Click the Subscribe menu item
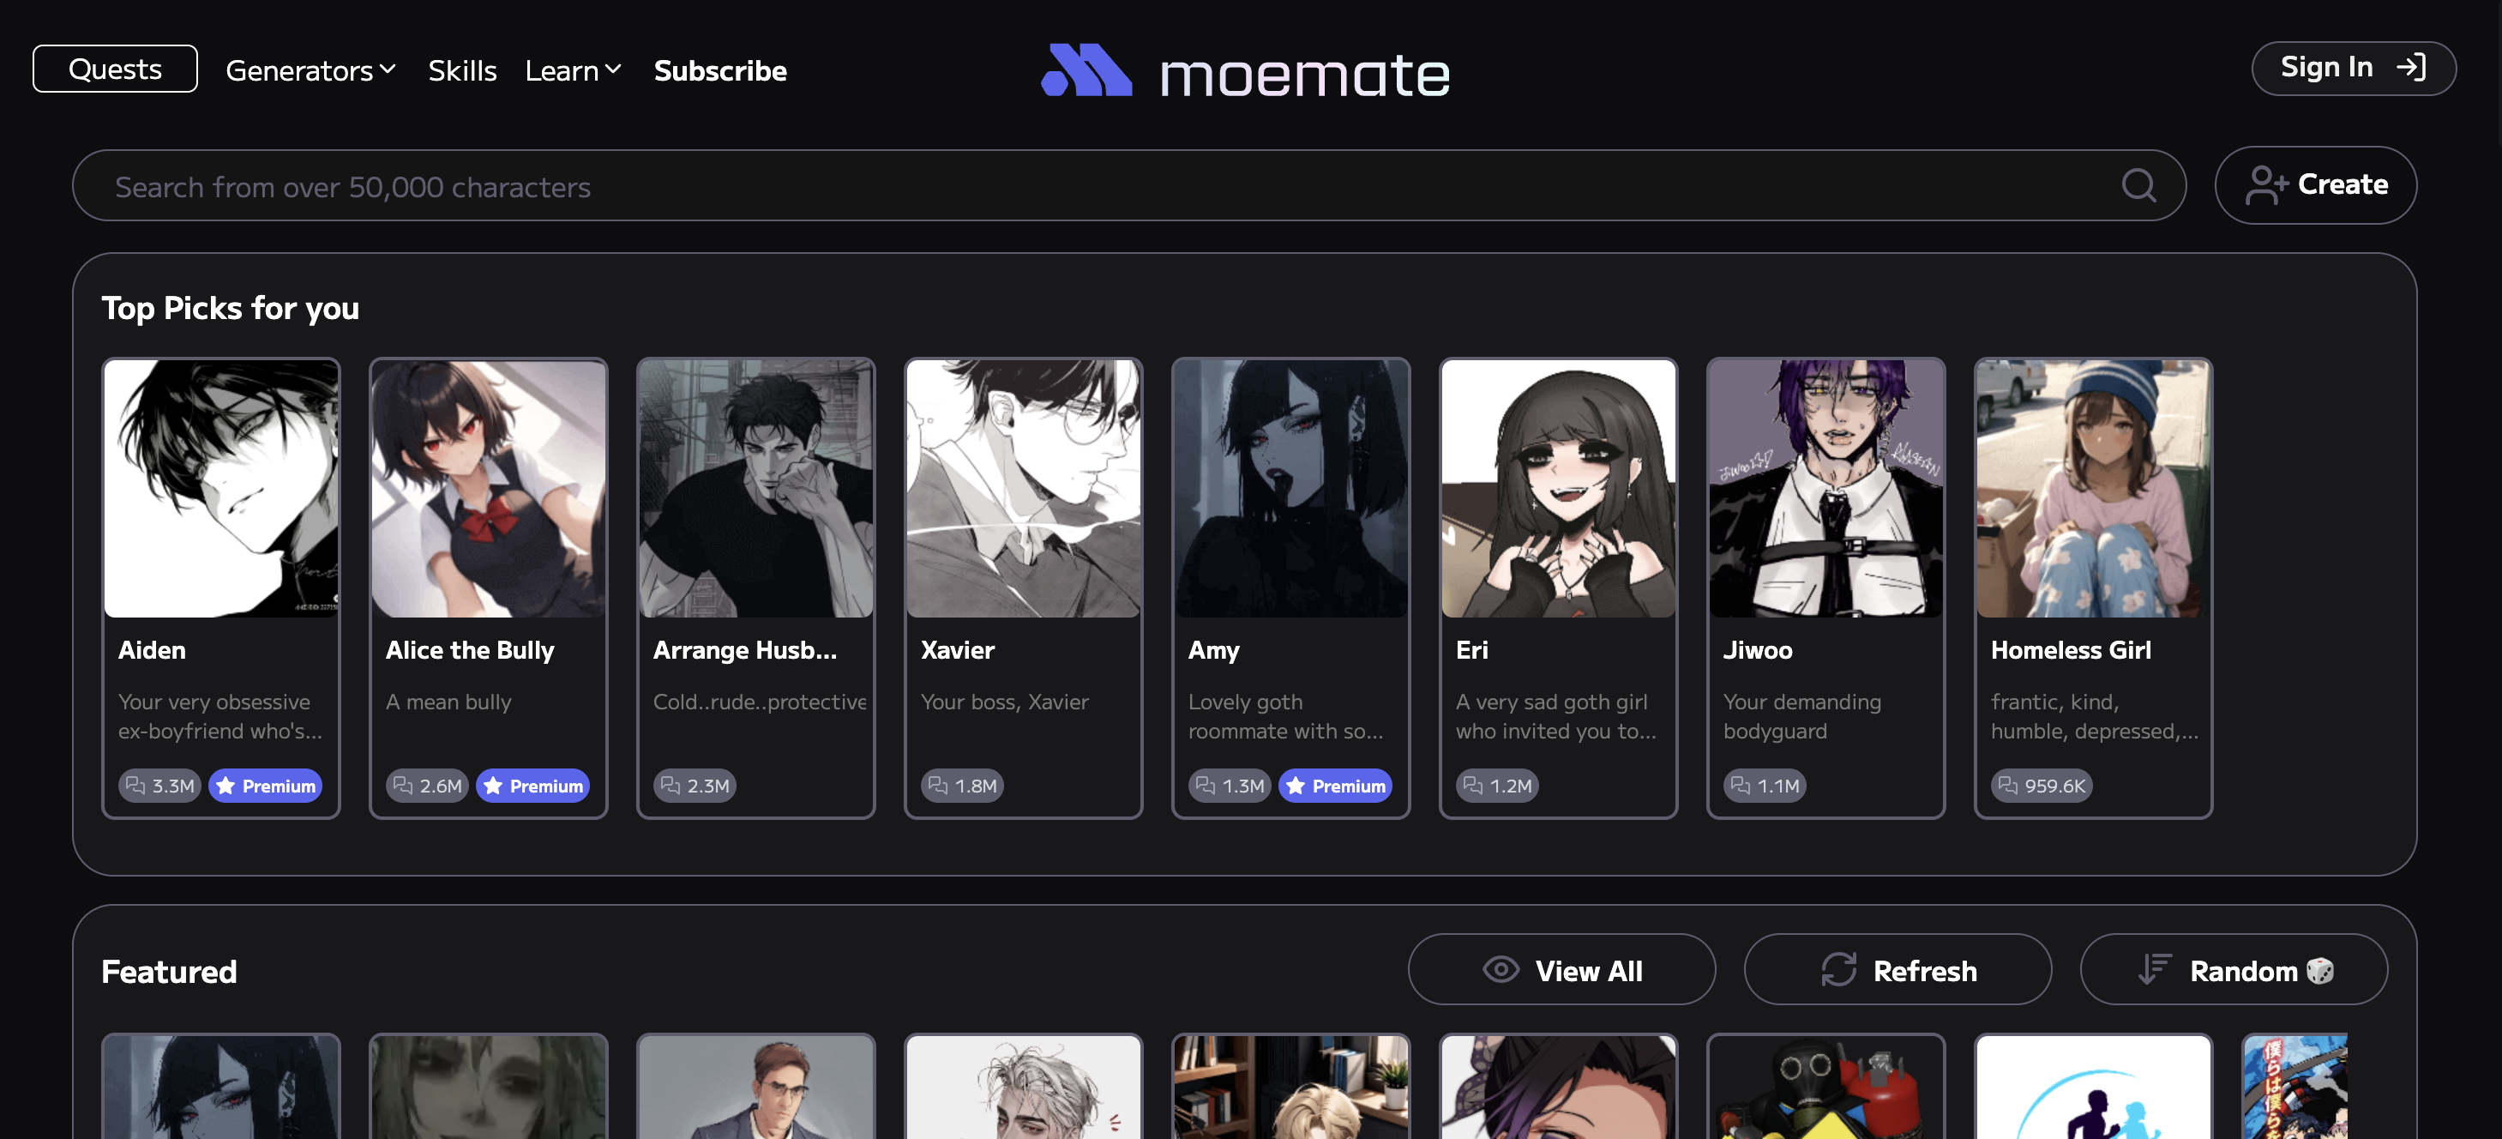The image size is (2502, 1139). [719, 69]
